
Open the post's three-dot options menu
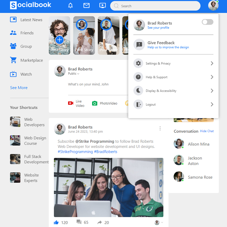pos(160,128)
